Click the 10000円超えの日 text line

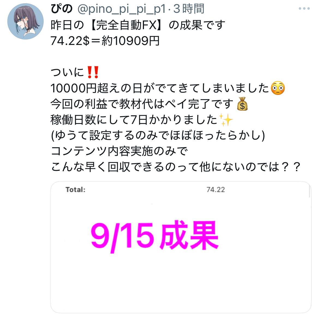(x=167, y=88)
